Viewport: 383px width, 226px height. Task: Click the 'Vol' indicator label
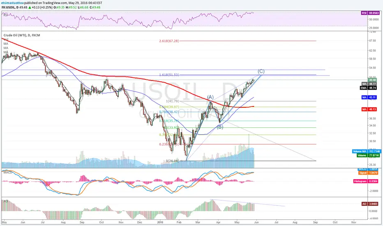(x=6, y=39)
